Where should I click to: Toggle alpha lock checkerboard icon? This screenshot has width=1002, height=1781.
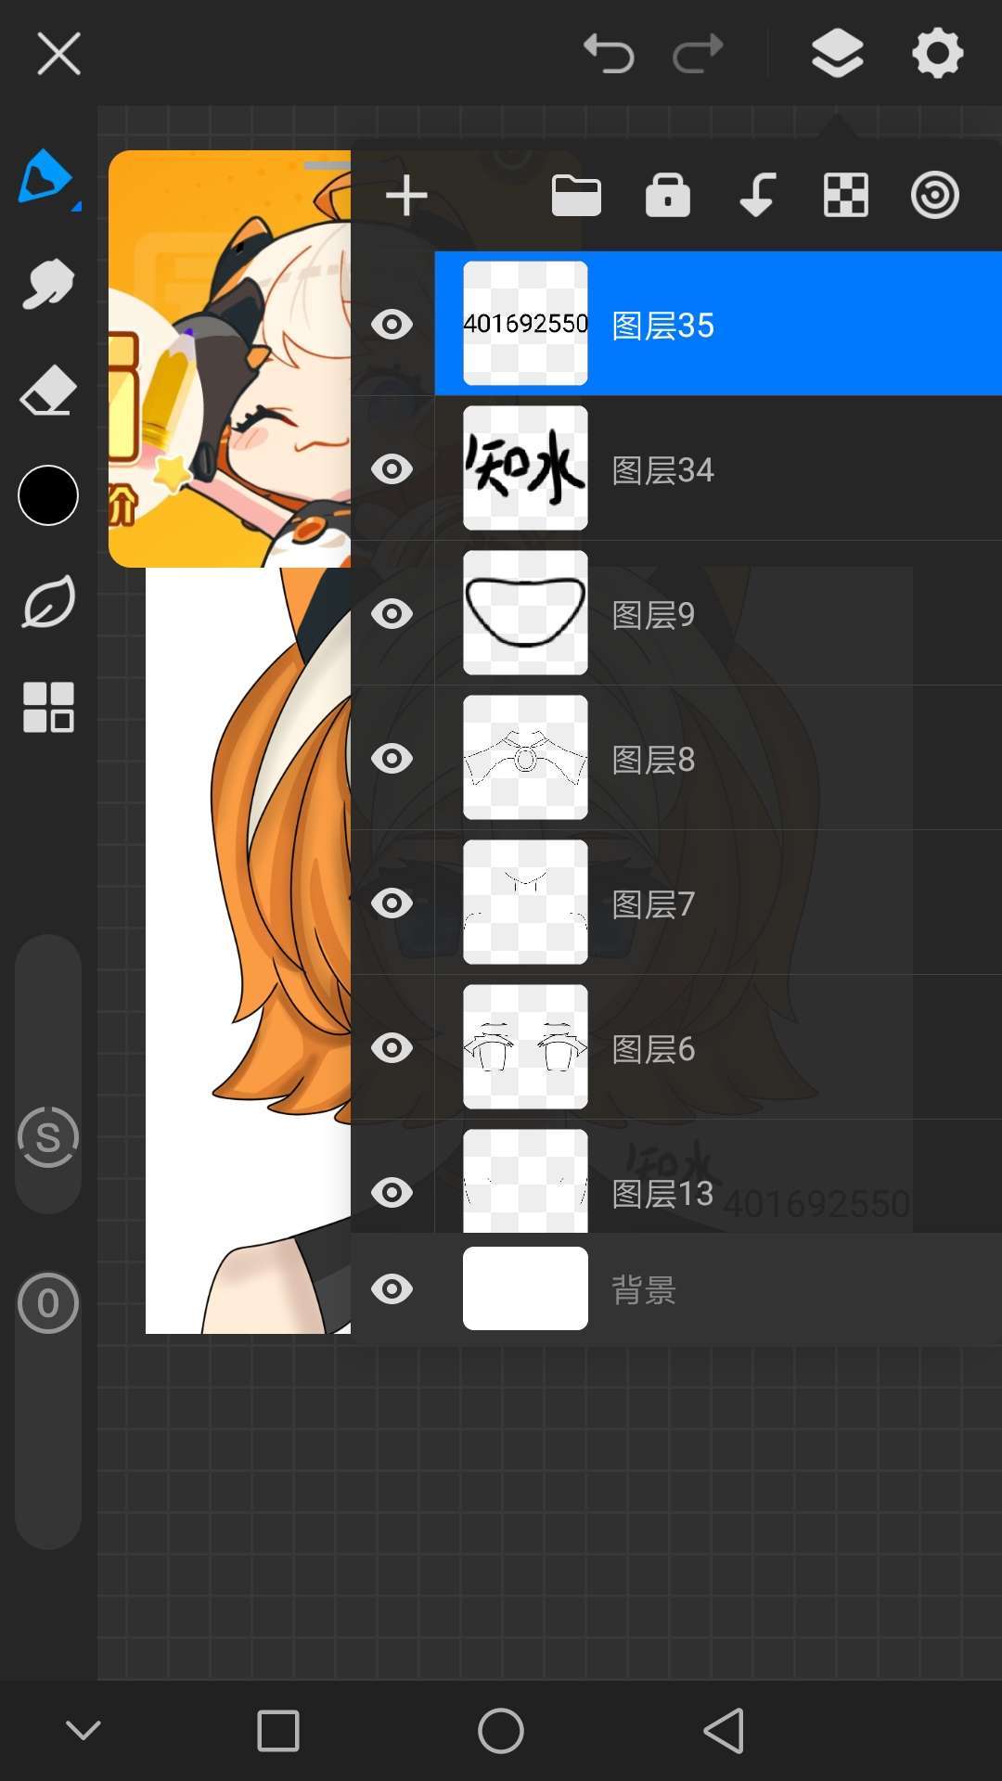[846, 196]
